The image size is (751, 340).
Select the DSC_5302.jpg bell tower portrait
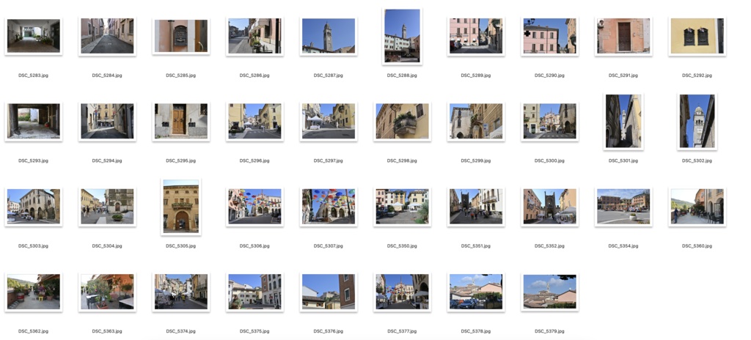tap(697, 121)
